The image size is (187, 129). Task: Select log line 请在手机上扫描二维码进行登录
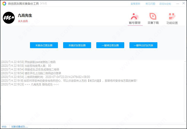(31, 73)
